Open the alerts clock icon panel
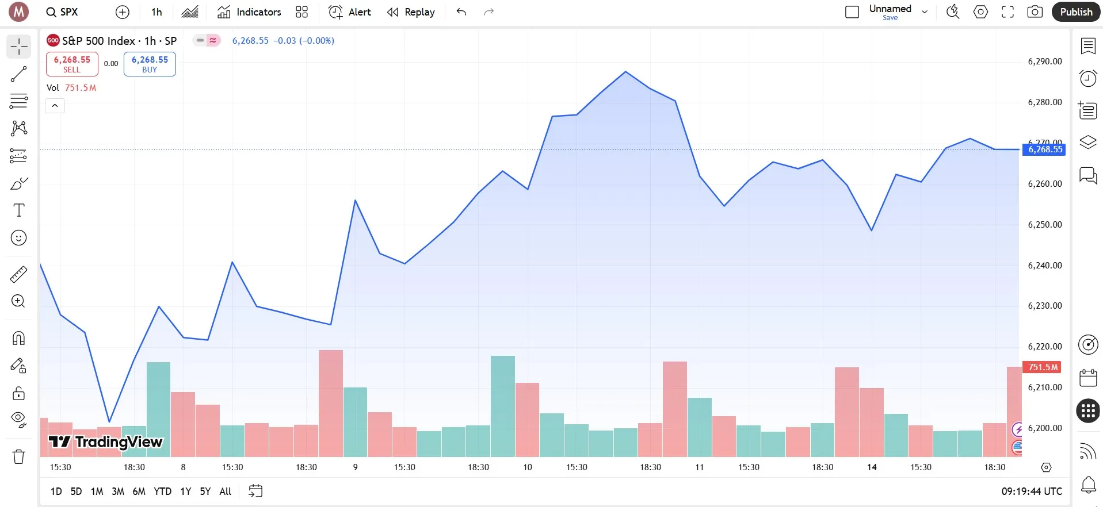 pos(1087,78)
